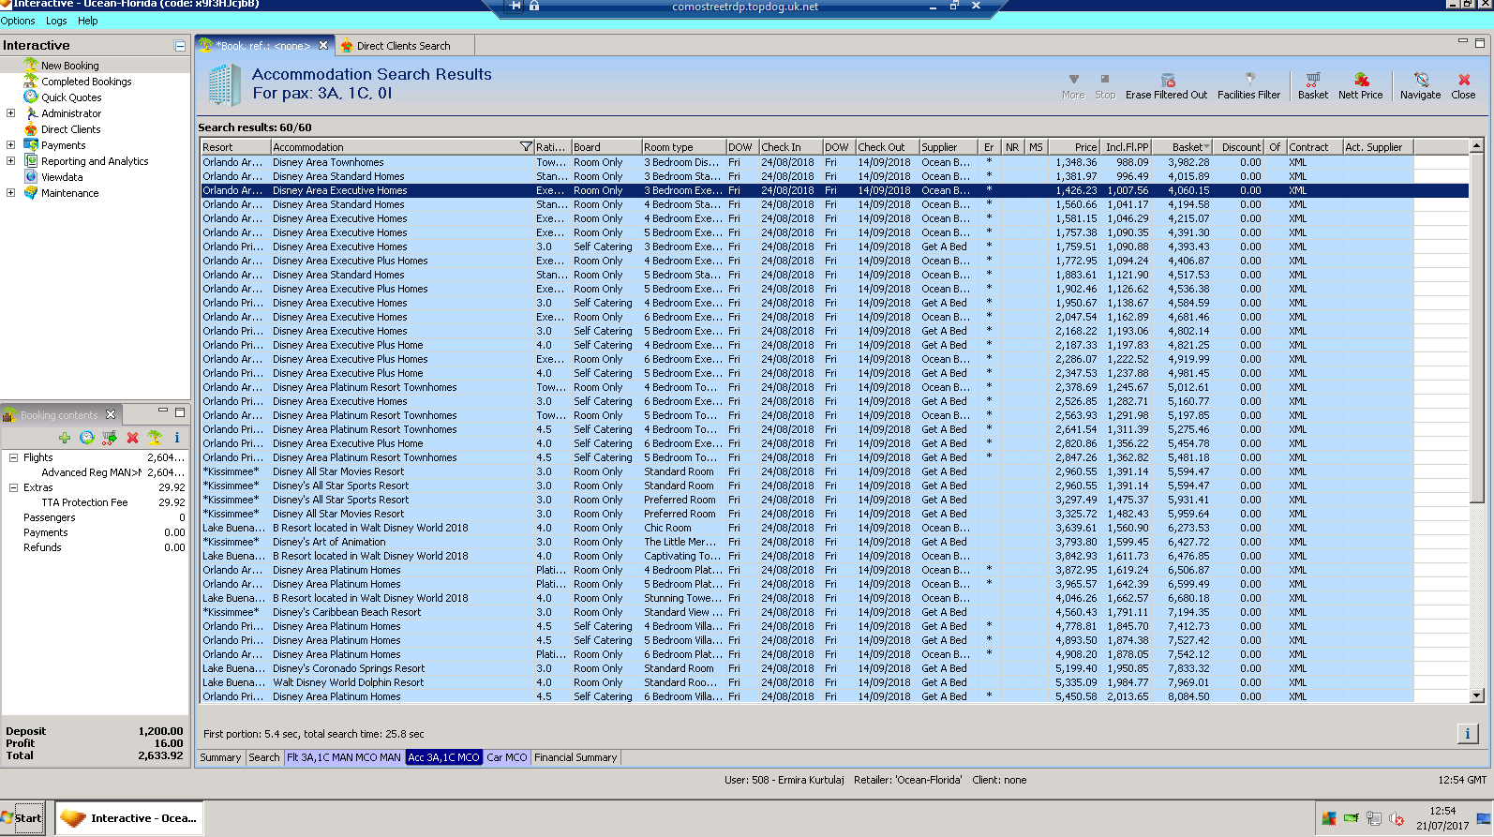Open Quick Quotes in navigation tree
This screenshot has width=1494, height=837.
pyautogui.click(x=71, y=97)
